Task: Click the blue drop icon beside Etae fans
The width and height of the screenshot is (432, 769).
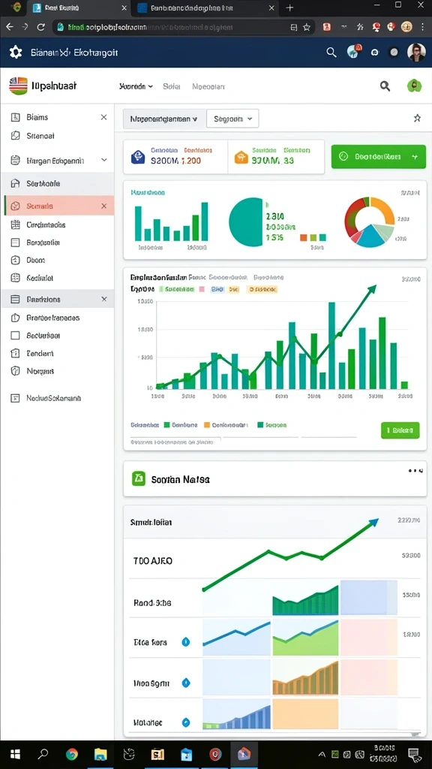Action: coord(186,641)
